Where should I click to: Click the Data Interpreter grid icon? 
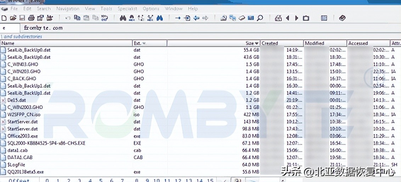coord(324,18)
